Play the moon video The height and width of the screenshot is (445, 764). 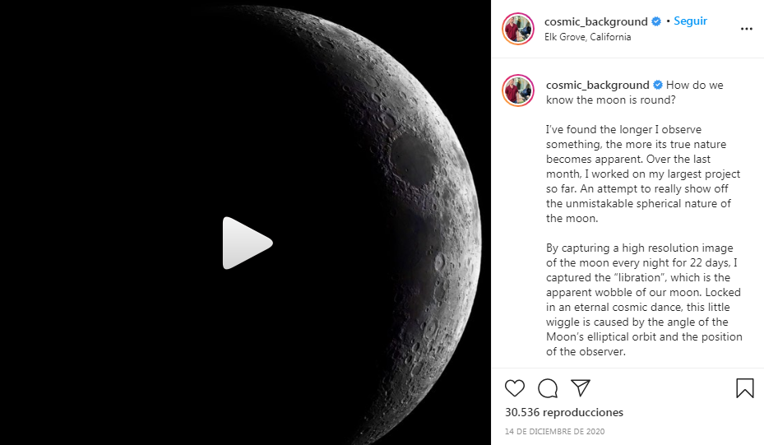point(247,243)
